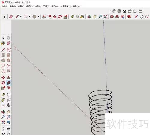Screen dimensions: 150x135
Task: Open the 文件(F) menu
Action: pyautogui.click(x=4, y=6)
